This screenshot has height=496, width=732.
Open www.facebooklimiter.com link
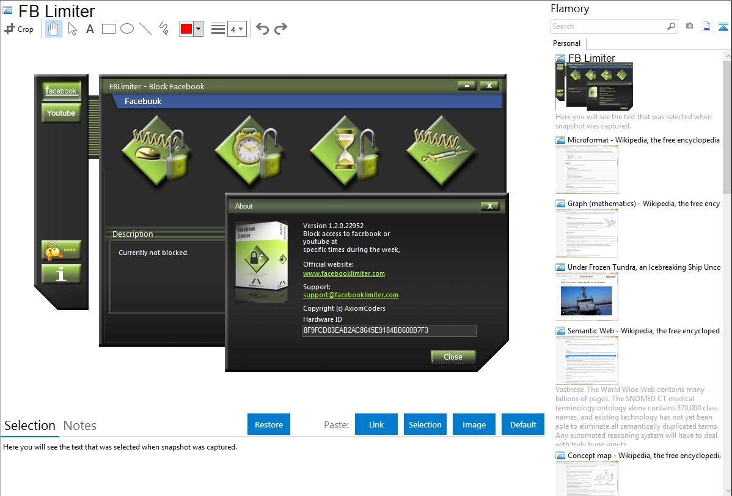point(344,273)
